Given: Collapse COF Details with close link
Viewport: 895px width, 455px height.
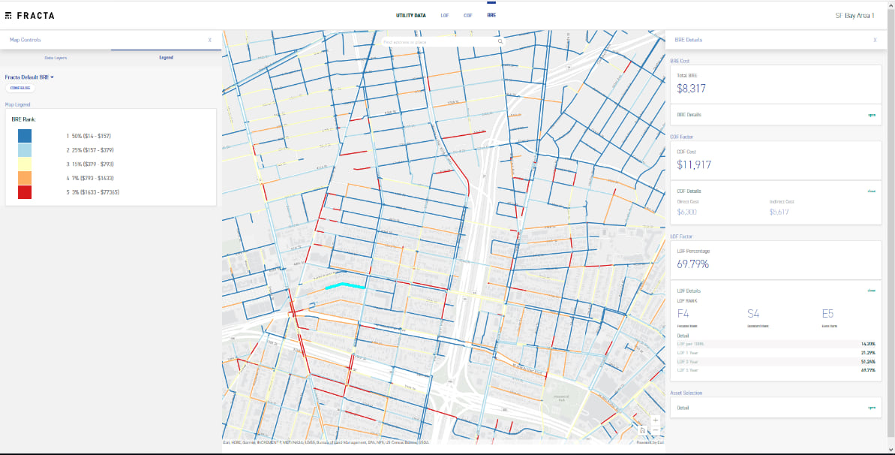Looking at the screenshot, I should point(872,191).
